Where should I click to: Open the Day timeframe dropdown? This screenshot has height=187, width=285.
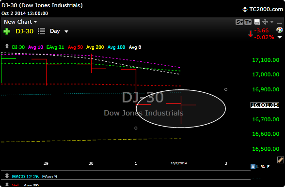(x=59, y=31)
